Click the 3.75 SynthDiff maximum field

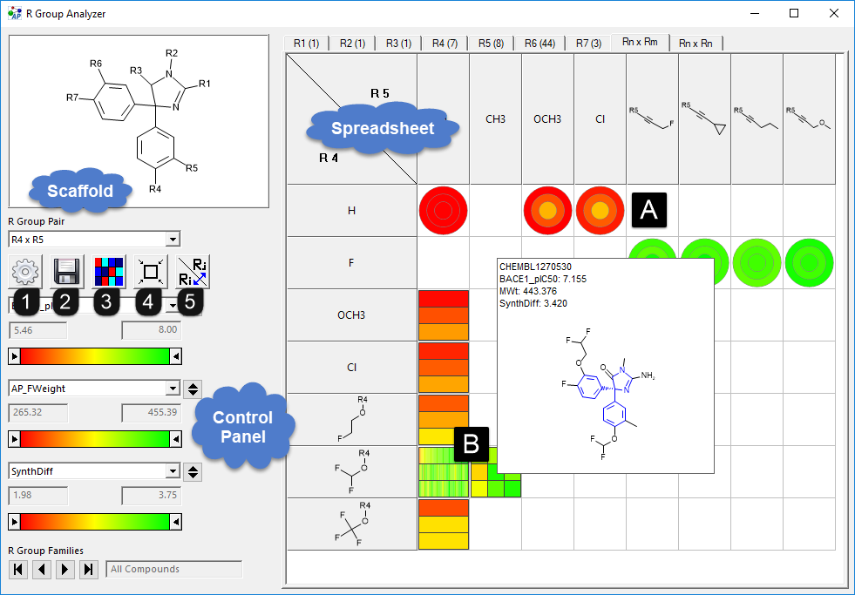[151, 496]
